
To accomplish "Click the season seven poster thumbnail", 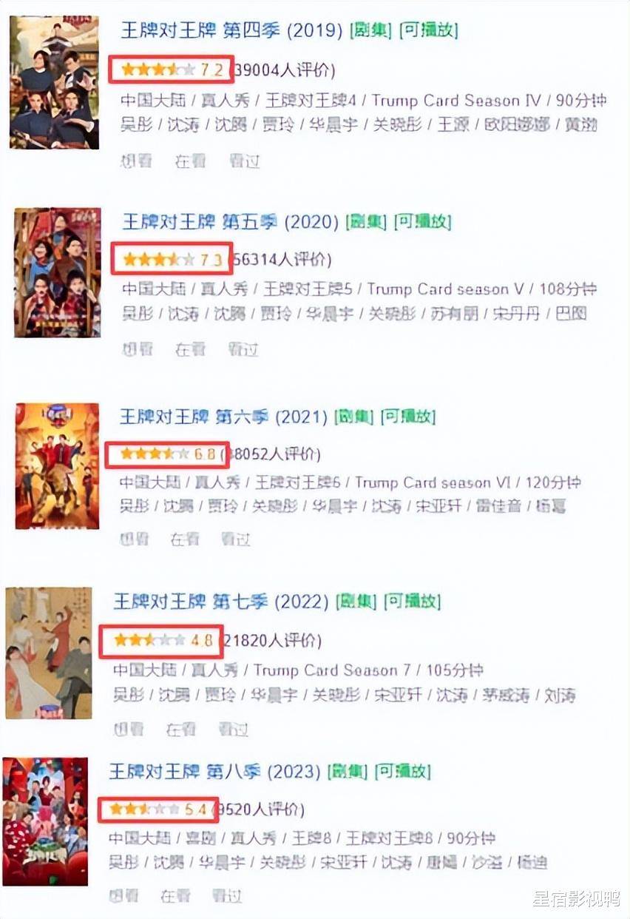I will 49,653.
